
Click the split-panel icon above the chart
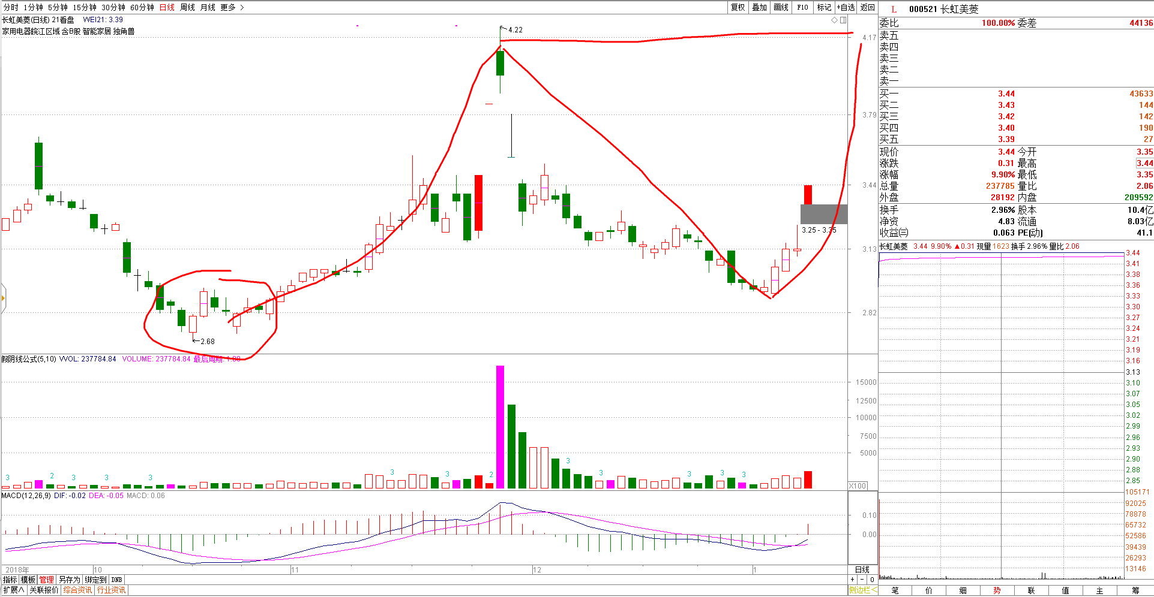tap(843, 20)
